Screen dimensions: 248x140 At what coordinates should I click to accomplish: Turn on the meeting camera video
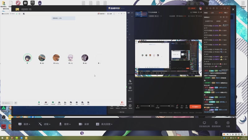46,103
